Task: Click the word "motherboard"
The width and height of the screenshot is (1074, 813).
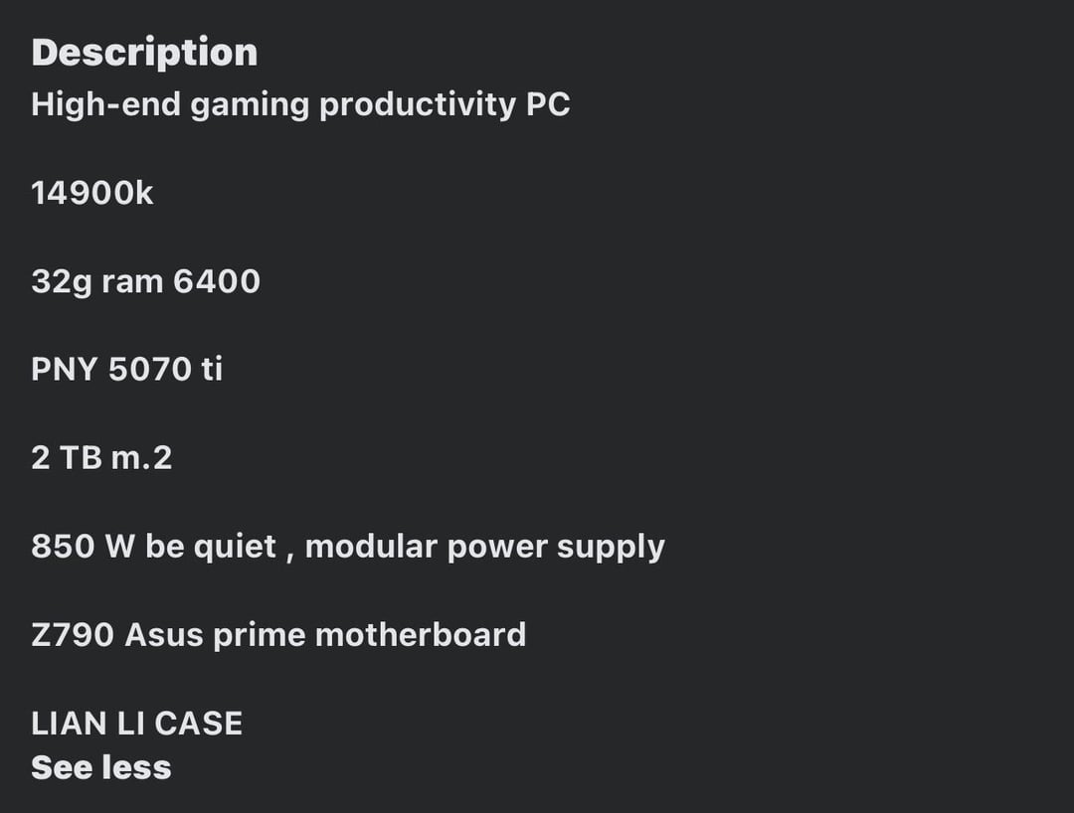Action: click(x=420, y=634)
